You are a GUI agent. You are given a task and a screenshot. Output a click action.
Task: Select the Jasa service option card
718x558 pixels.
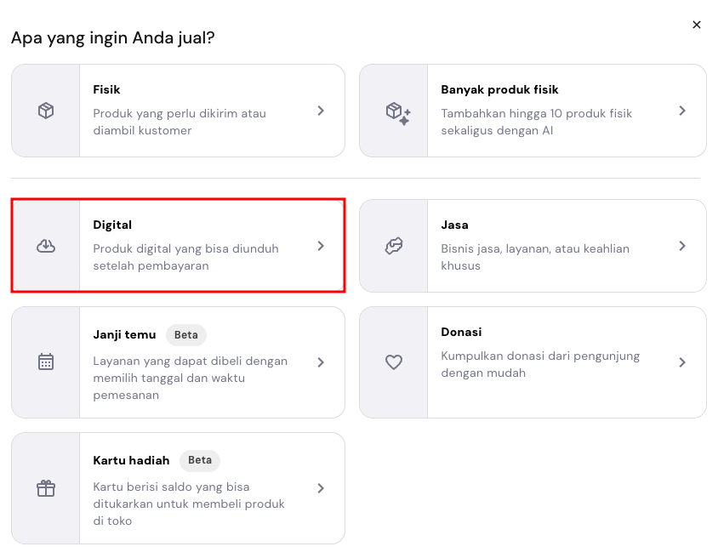[x=533, y=245]
